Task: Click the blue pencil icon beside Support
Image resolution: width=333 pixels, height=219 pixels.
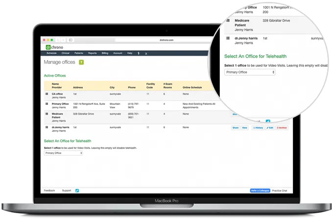Action: click(x=77, y=191)
